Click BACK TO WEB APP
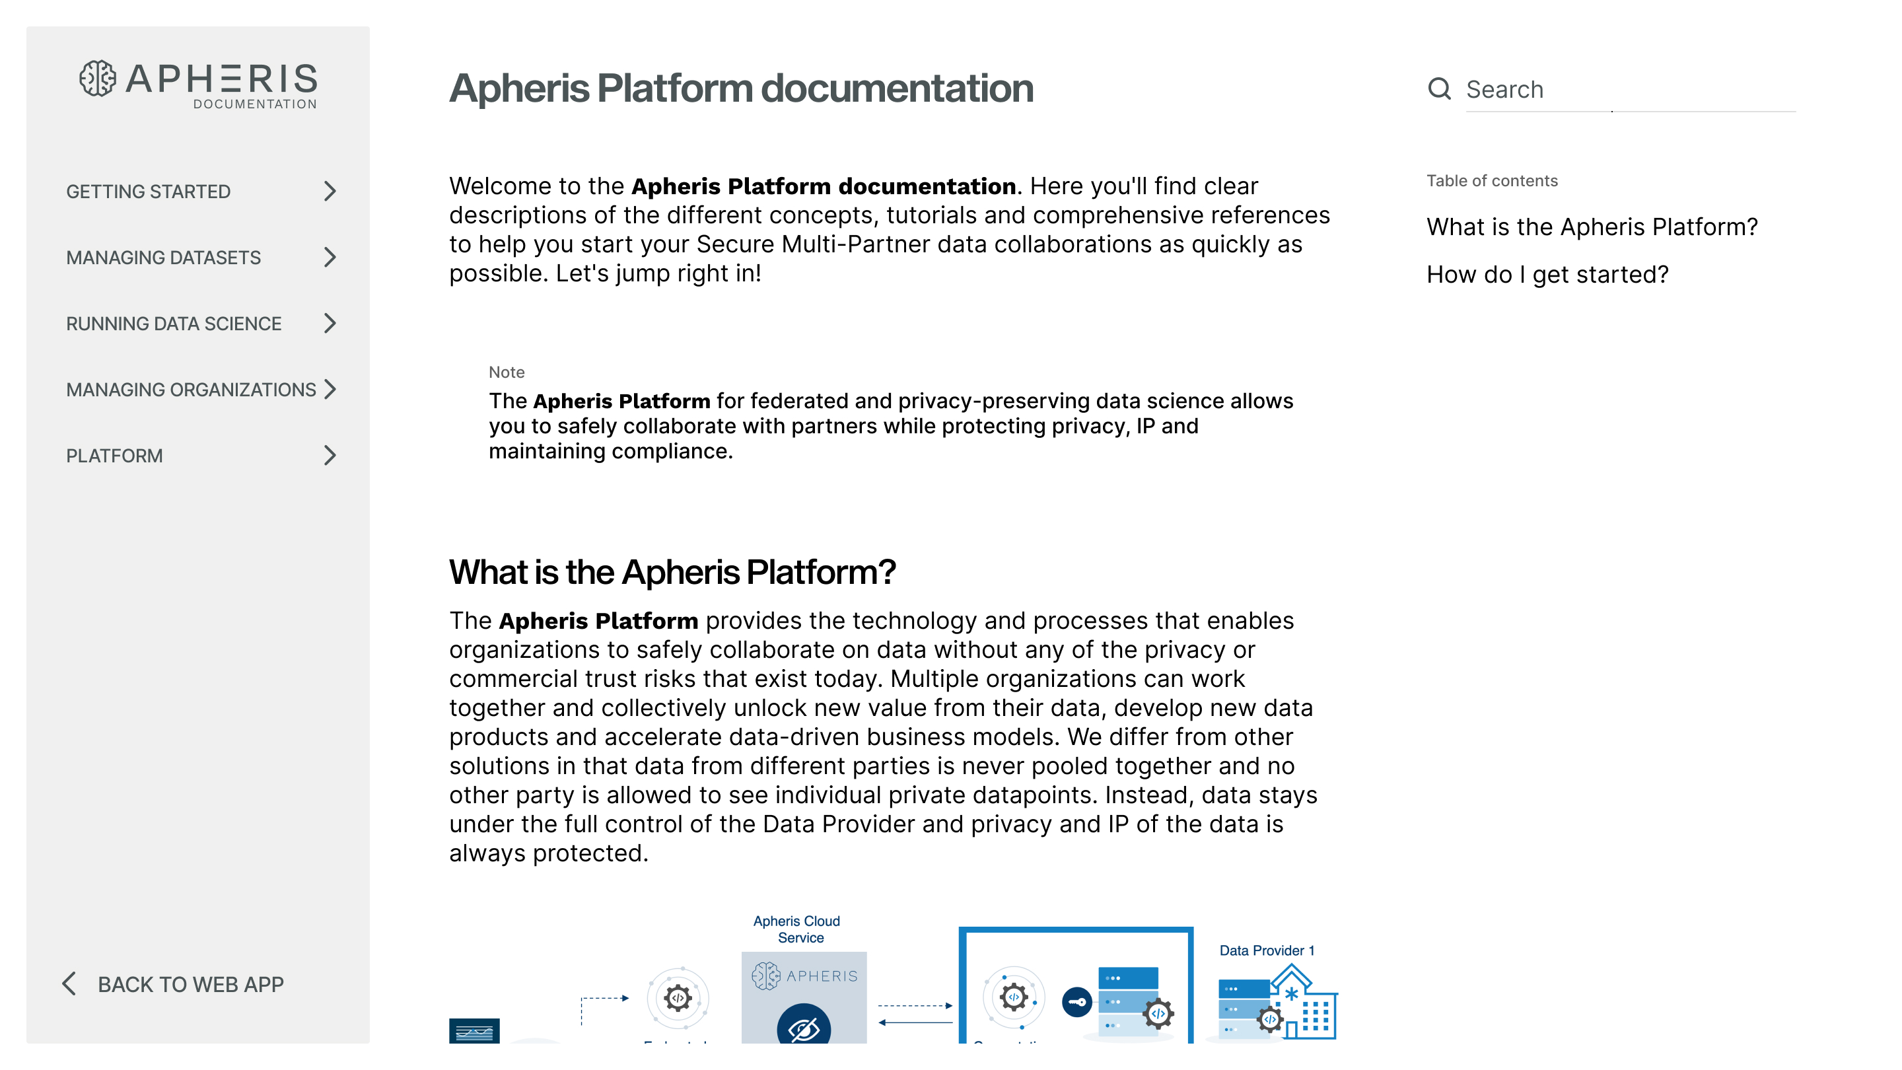1902x1070 pixels. click(190, 983)
